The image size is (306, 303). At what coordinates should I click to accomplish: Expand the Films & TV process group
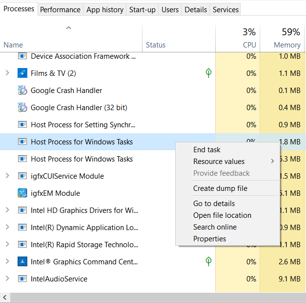tap(7, 73)
